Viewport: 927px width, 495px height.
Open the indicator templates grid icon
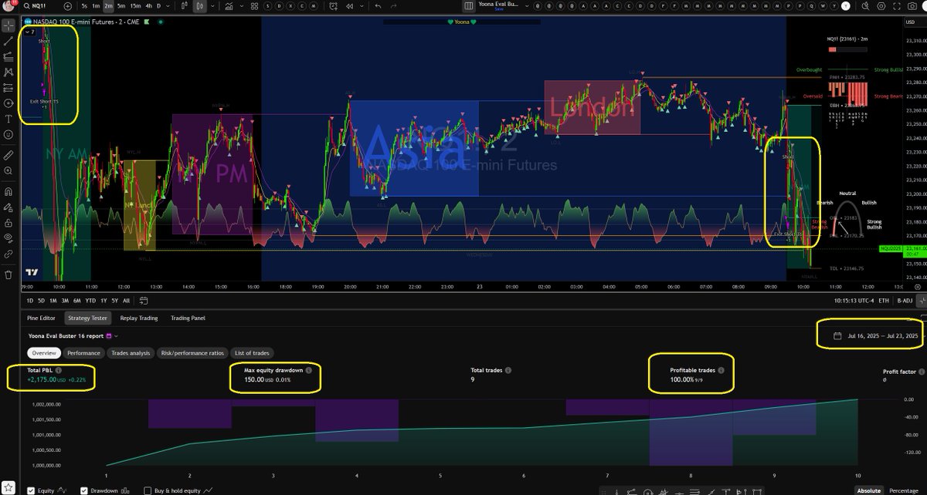(254, 6)
